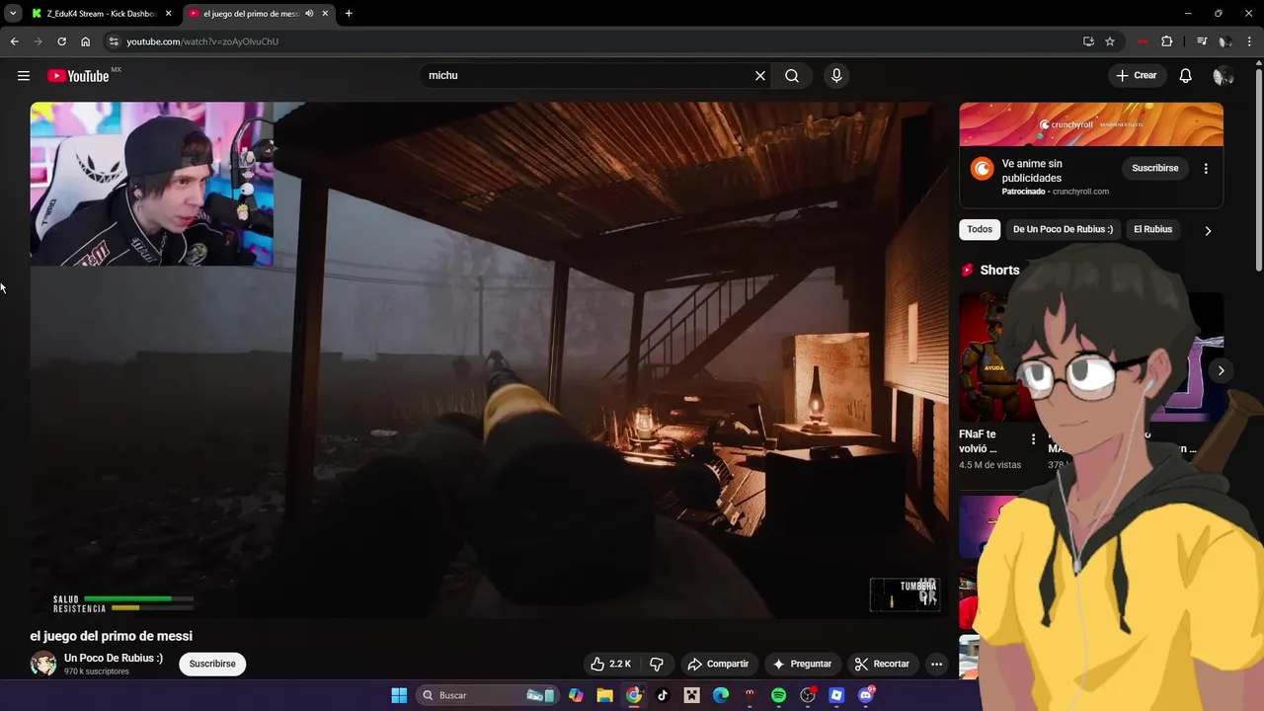Open File Explorer on the taskbar

(x=604, y=695)
